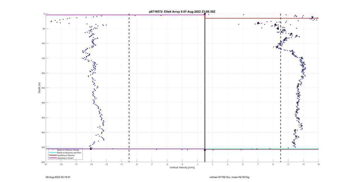Click the 'Depth [m]' axis label

coord(39,88)
